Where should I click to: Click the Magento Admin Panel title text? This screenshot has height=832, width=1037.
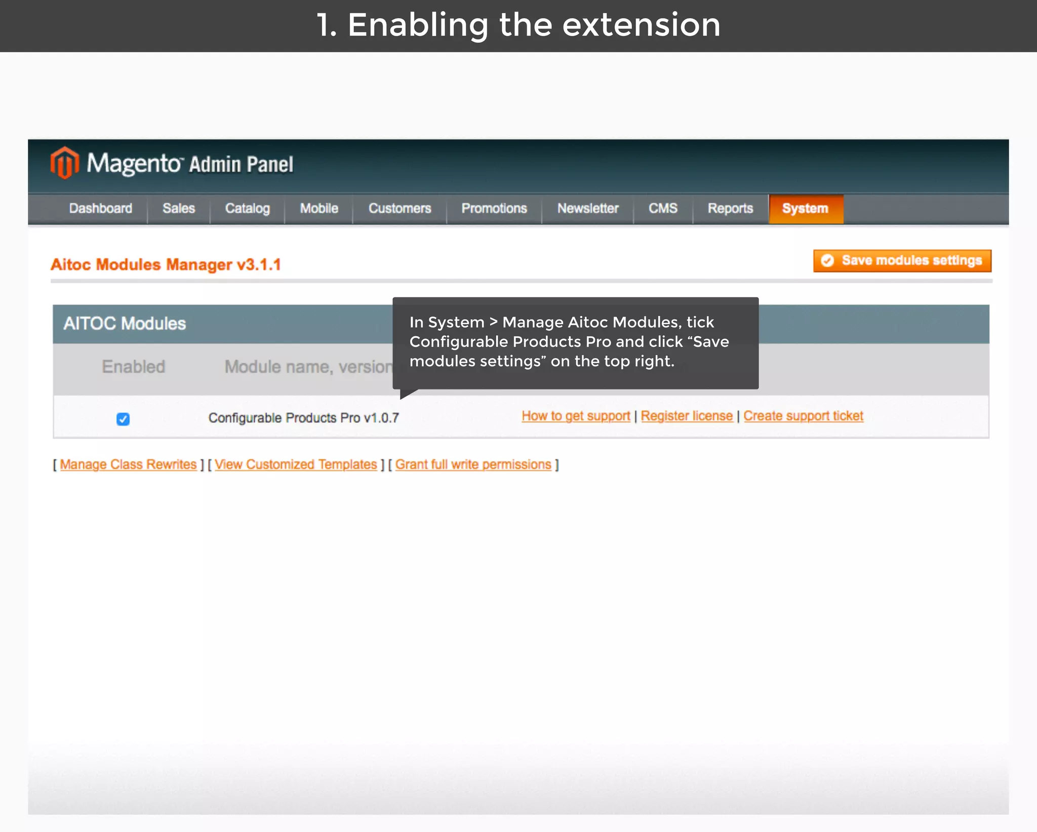(x=190, y=164)
